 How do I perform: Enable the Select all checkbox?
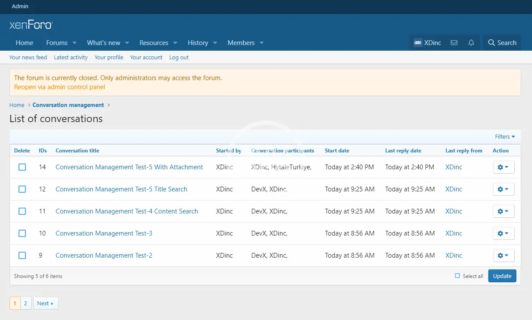(x=457, y=276)
